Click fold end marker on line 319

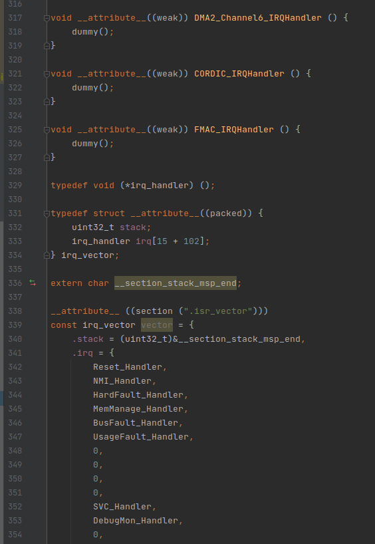pos(47,46)
